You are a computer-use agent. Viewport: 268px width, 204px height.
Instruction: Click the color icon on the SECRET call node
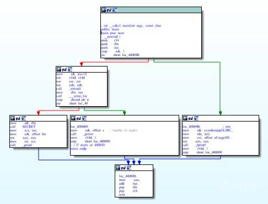point(13,118)
